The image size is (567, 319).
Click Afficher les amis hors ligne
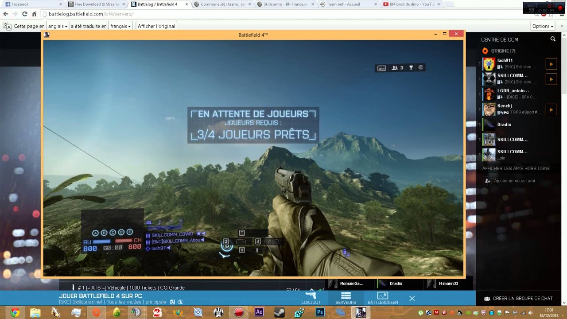point(516,168)
